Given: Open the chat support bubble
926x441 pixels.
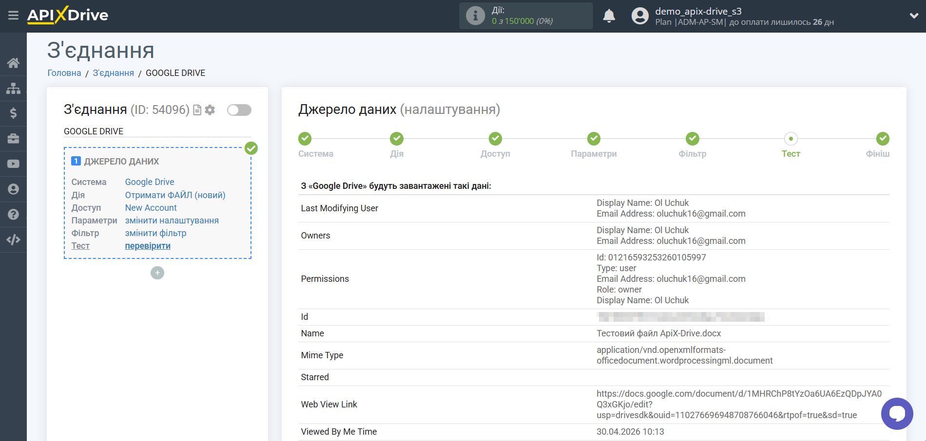Looking at the screenshot, I should click(897, 414).
